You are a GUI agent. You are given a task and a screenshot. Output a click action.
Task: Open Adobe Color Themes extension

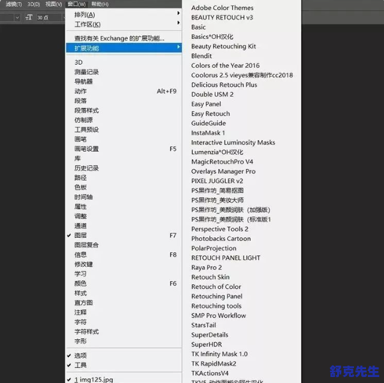(222, 8)
